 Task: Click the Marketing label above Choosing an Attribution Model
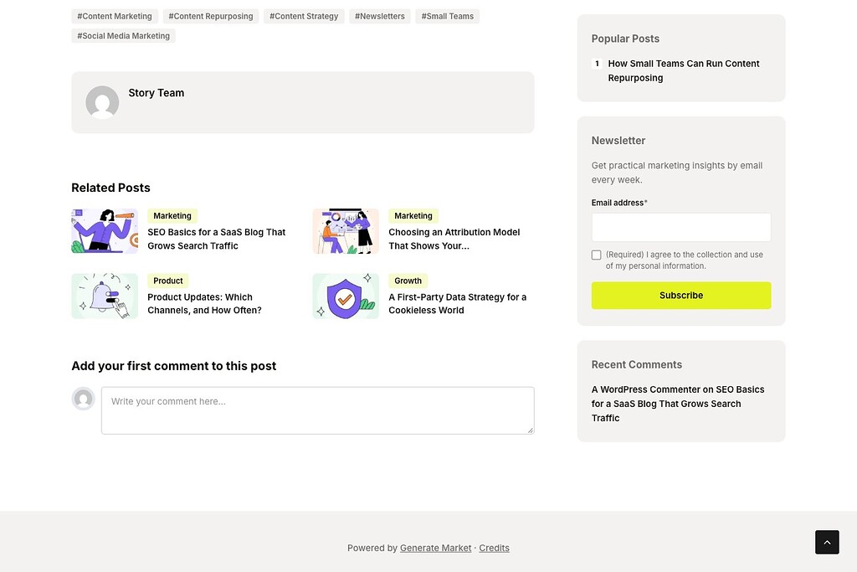pyautogui.click(x=413, y=216)
